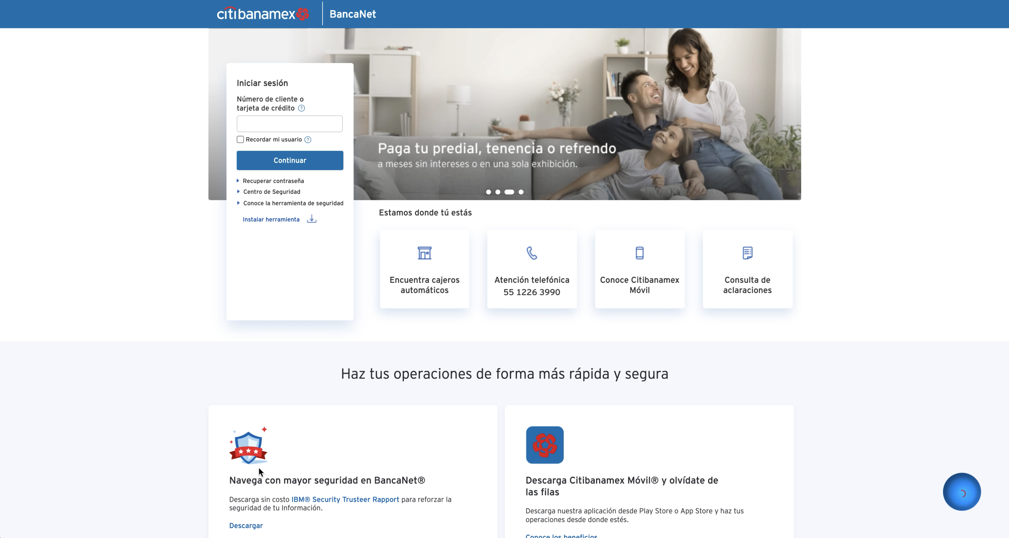Click the download icon beside Instalar herramienta
Viewport: 1009px width, 538px height.
point(311,219)
